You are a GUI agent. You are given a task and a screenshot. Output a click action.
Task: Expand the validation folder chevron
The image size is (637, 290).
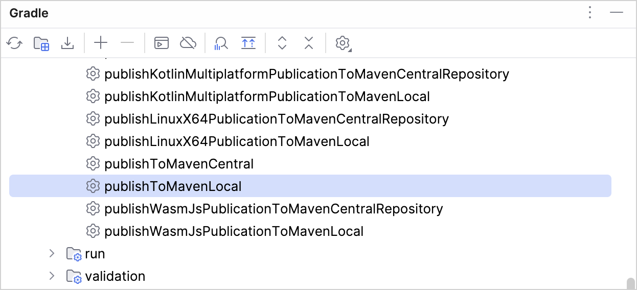51,276
